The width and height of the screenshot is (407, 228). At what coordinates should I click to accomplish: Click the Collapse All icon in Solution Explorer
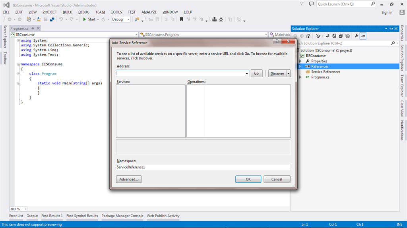click(341, 36)
